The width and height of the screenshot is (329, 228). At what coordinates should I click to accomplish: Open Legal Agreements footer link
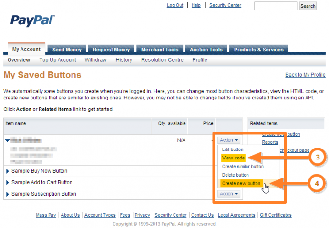pyautogui.click(x=236, y=215)
